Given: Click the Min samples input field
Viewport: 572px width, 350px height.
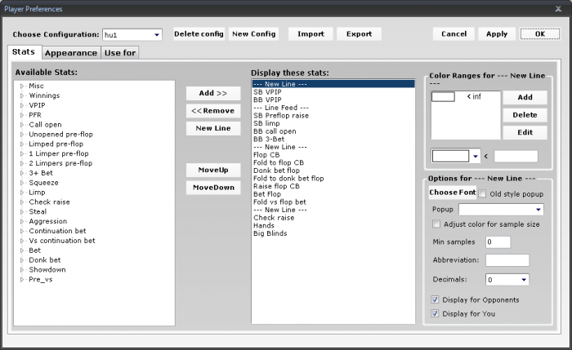Looking at the screenshot, I should click(498, 241).
